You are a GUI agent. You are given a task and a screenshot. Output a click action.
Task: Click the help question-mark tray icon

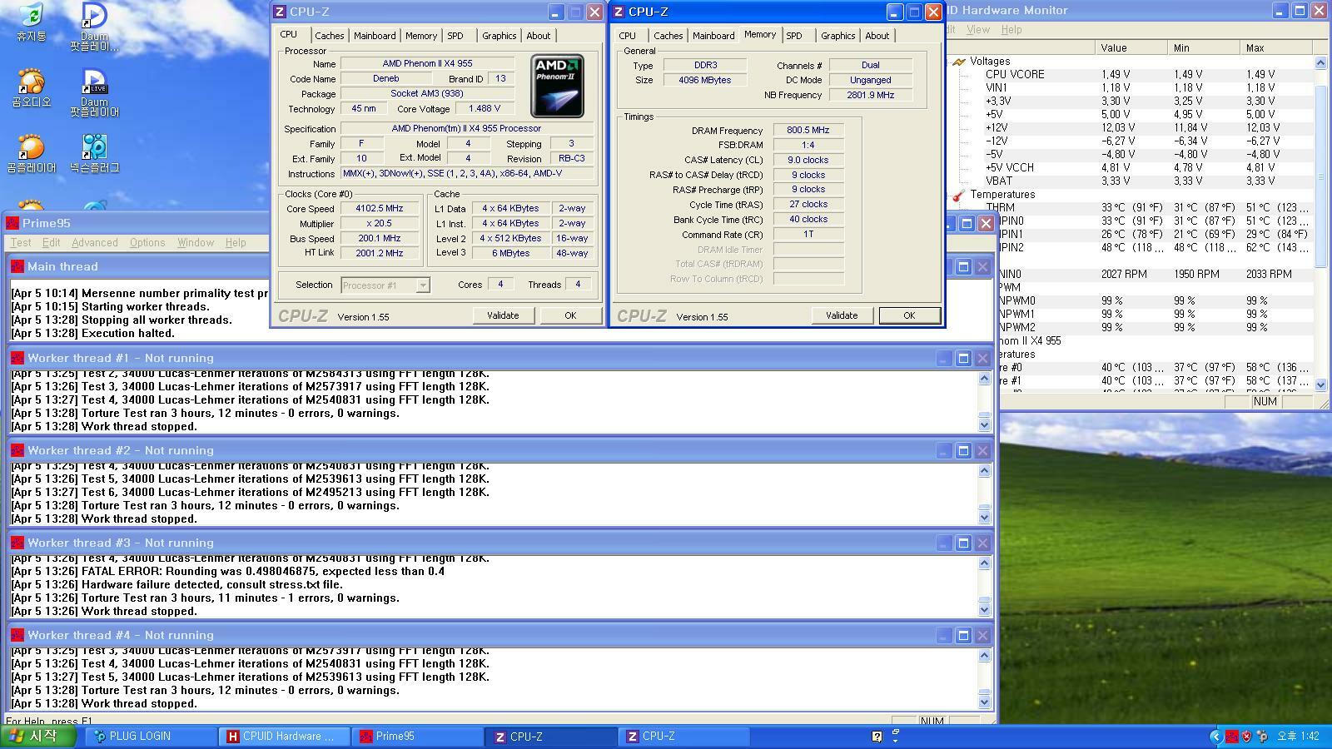click(877, 737)
